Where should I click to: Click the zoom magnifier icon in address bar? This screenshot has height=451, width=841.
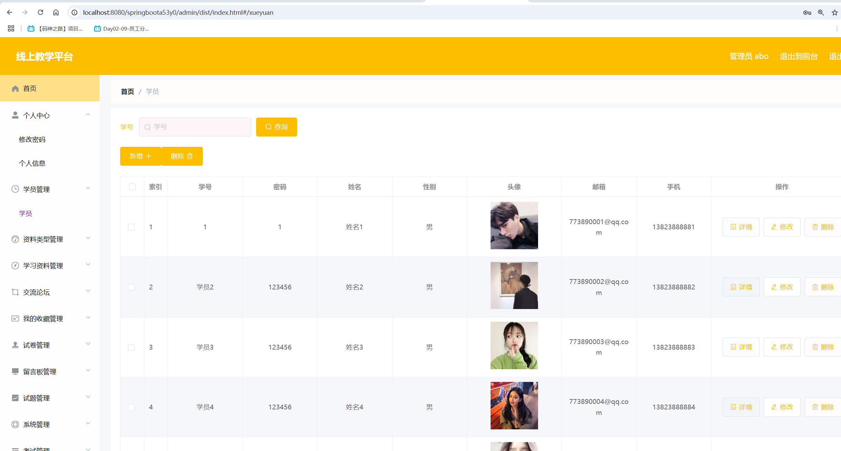[x=821, y=13]
